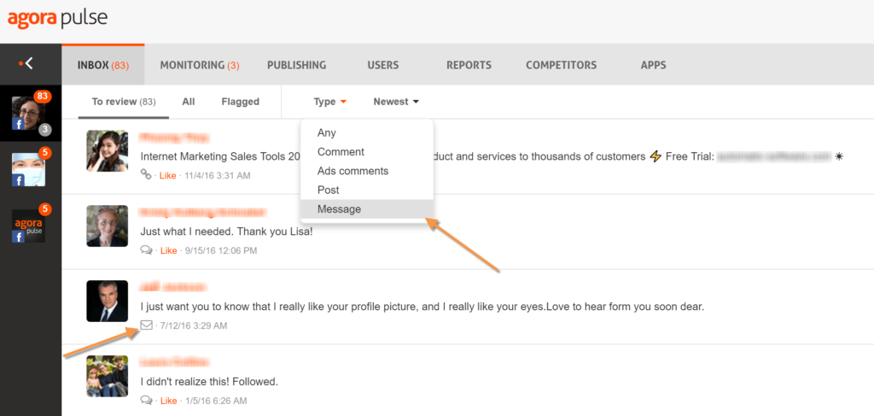The image size is (874, 416).
Task: Switch to the To review filter
Action: pos(124,102)
